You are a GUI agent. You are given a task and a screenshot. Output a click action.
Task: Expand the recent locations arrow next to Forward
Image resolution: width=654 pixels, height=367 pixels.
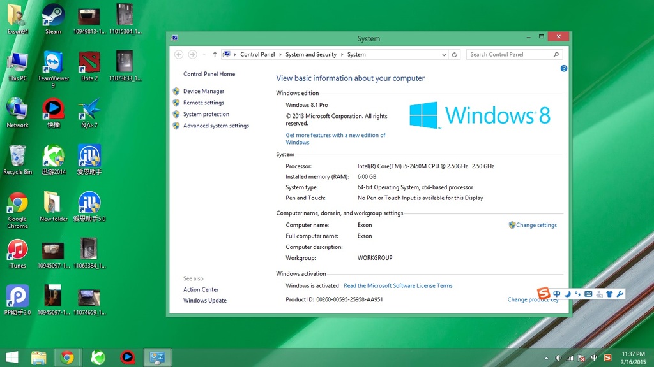pos(204,55)
